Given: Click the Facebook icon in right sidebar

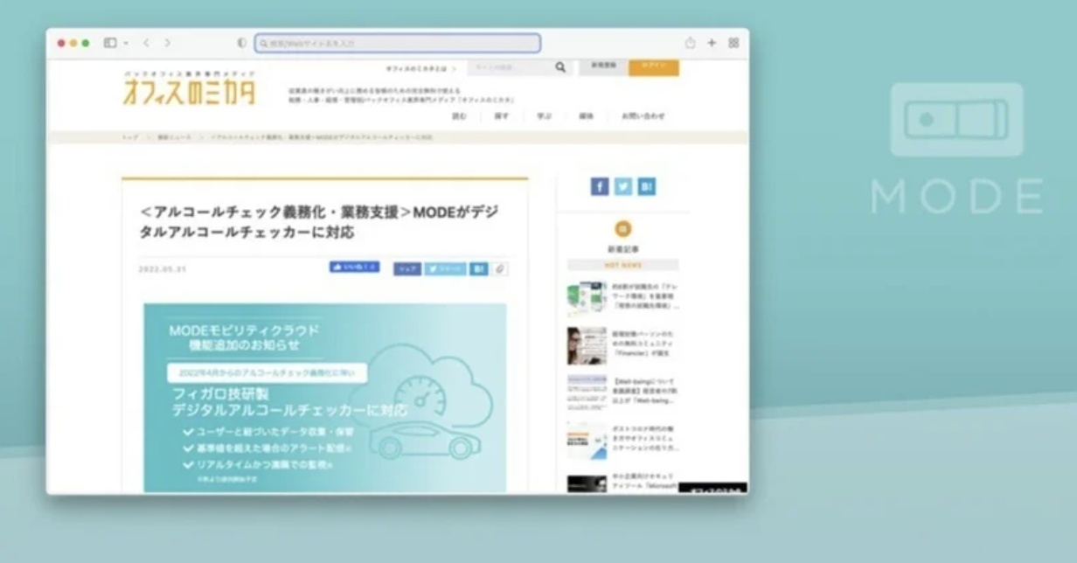Looking at the screenshot, I should pyautogui.click(x=600, y=186).
